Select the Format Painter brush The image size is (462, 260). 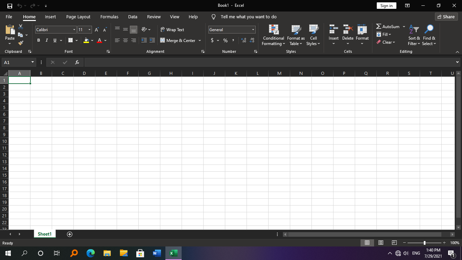tap(21, 43)
